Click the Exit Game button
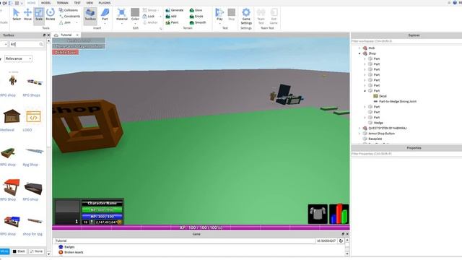462x260 pixels. pyautogui.click(x=274, y=16)
